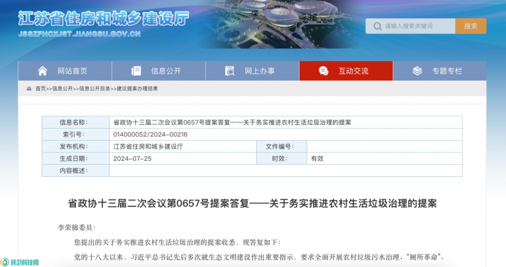The width and height of the screenshot is (506, 267).
Task: Click the house icon beside 网站首页
Action: [x=42, y=71]
